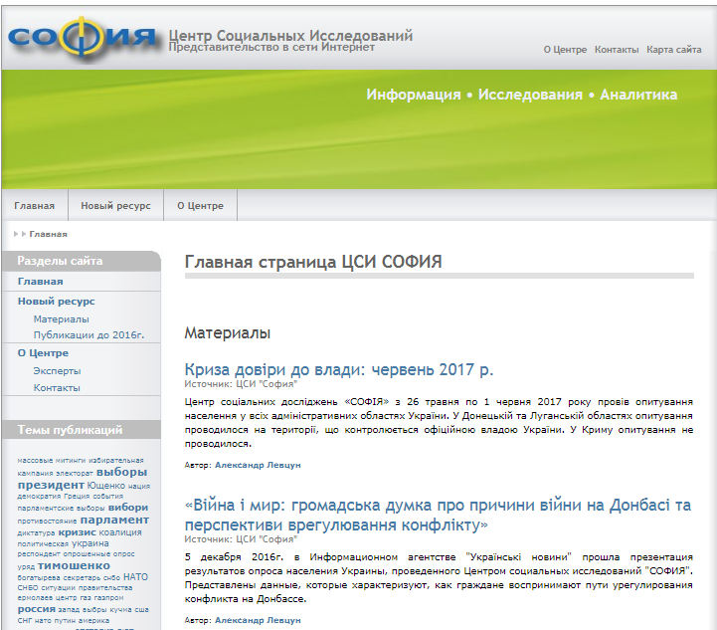Open the О Центре link in top header
Screen dimensions: 717x630
point(565,50)
